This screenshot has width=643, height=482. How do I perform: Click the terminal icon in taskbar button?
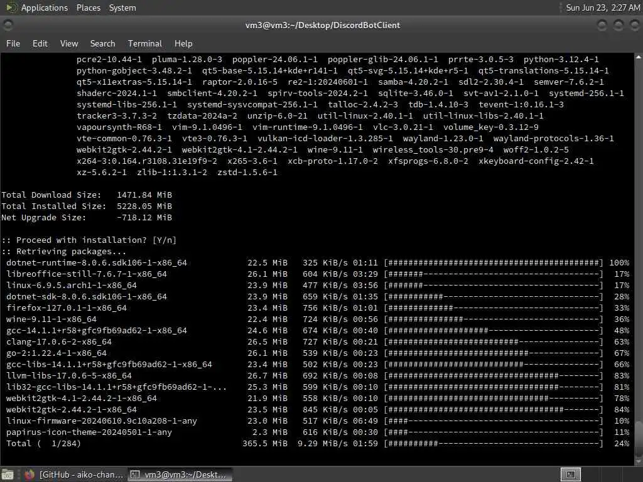pos(134,474)
